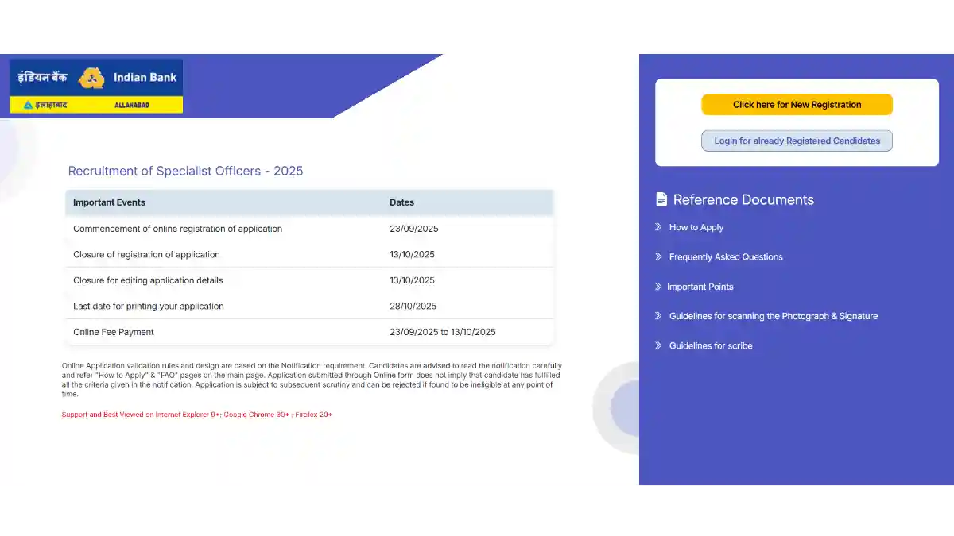Image resolution: width=954 pixels, height=536 pixels.
Task: Open the How to Apply link
Action: tap(696, 227)
